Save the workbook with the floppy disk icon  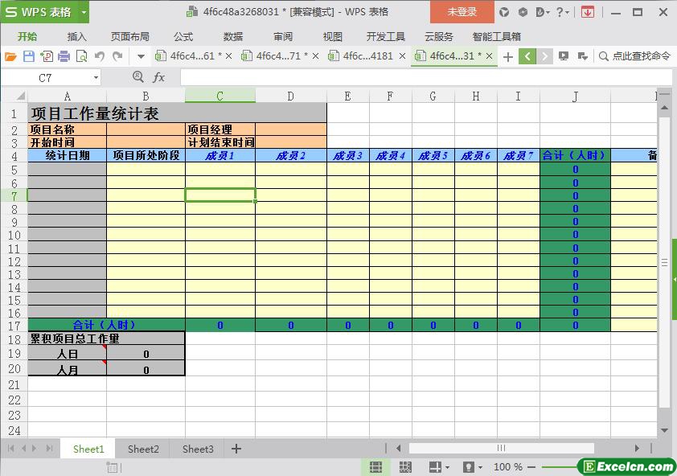(28, 56)
